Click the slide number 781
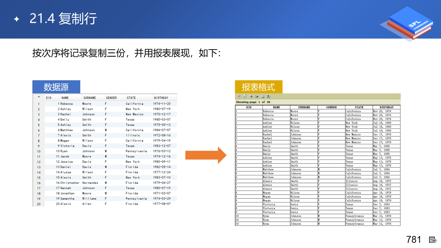The width and height of the screenshot is (441, 248). [414, 240]
